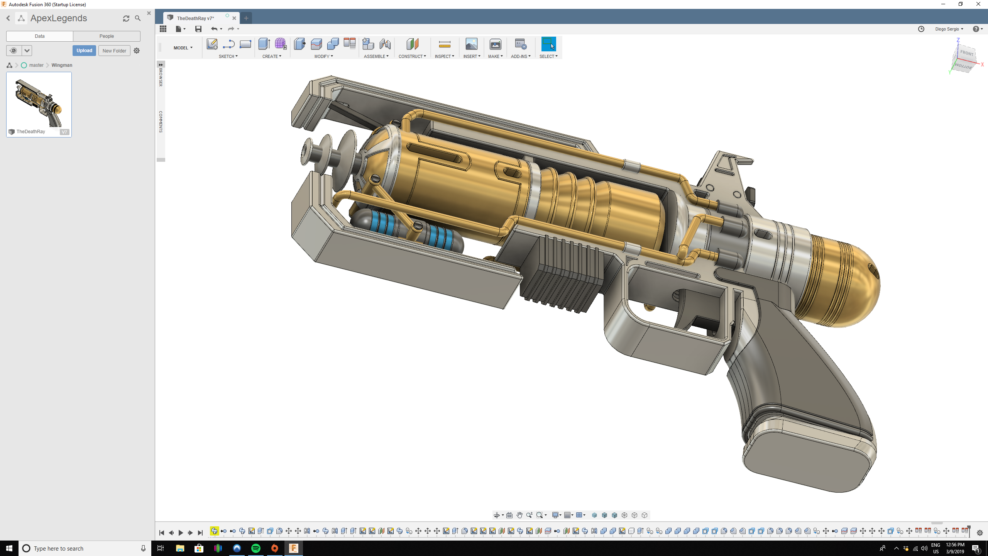The height and width of the screenshot is (556, 988).
Task: Save the document using the disk icon
Action: pos(198,29)
